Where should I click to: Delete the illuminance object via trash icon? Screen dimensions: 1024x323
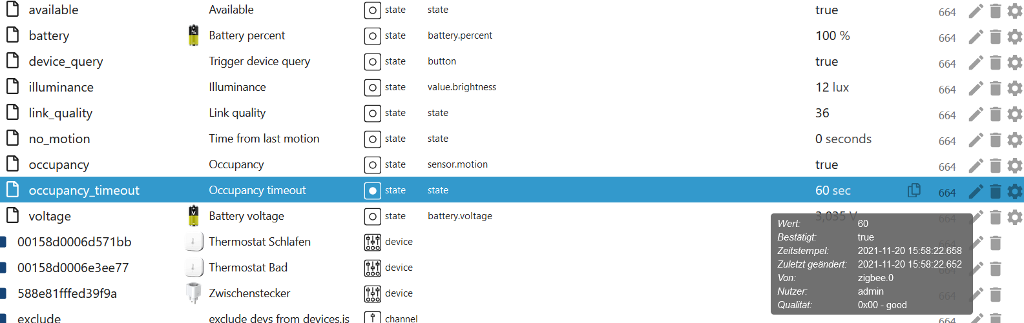996,88
